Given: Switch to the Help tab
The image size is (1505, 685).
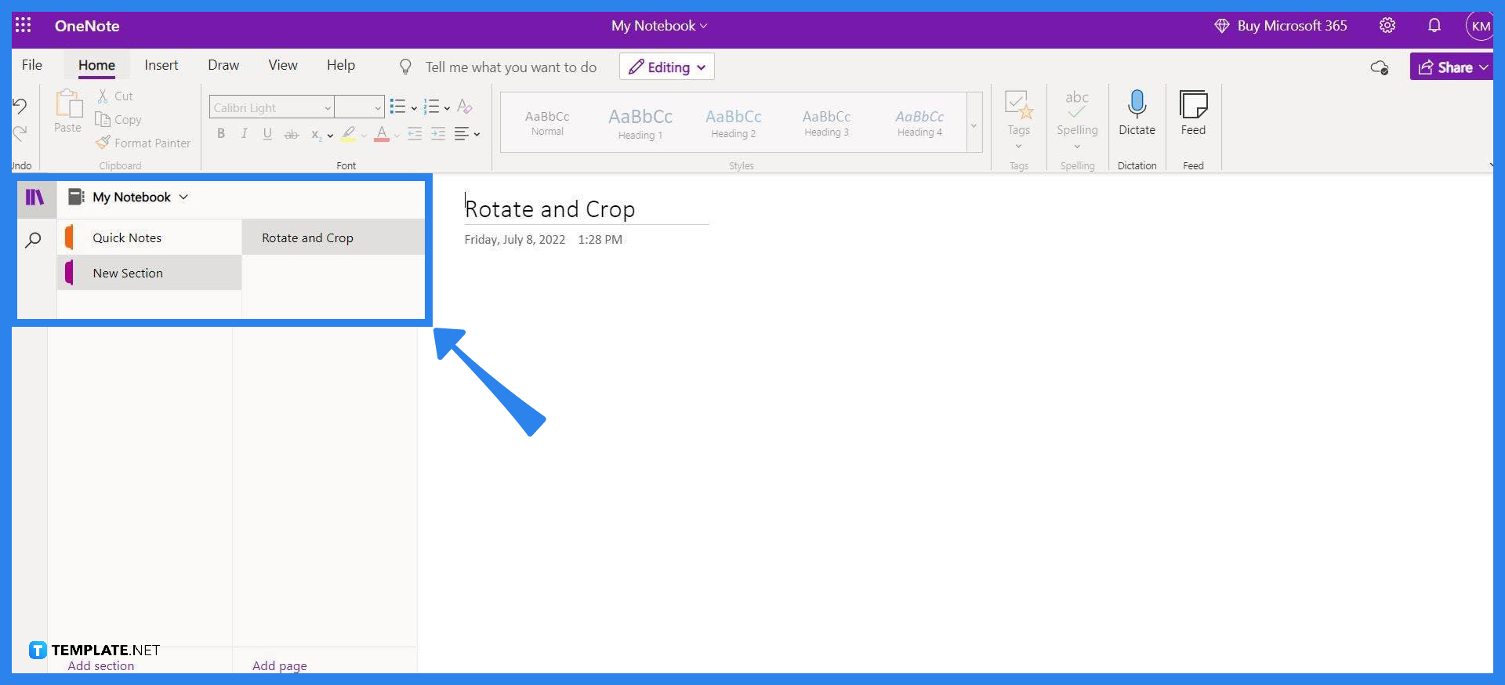Looking at the screenshot, I should [x=341, y=65].
